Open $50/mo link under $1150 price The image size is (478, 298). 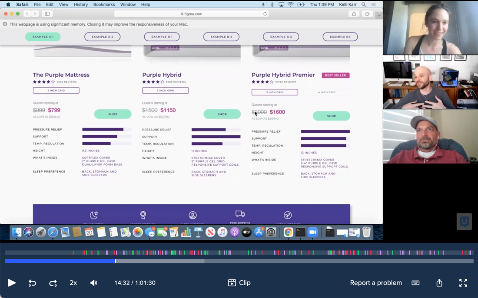164,117
